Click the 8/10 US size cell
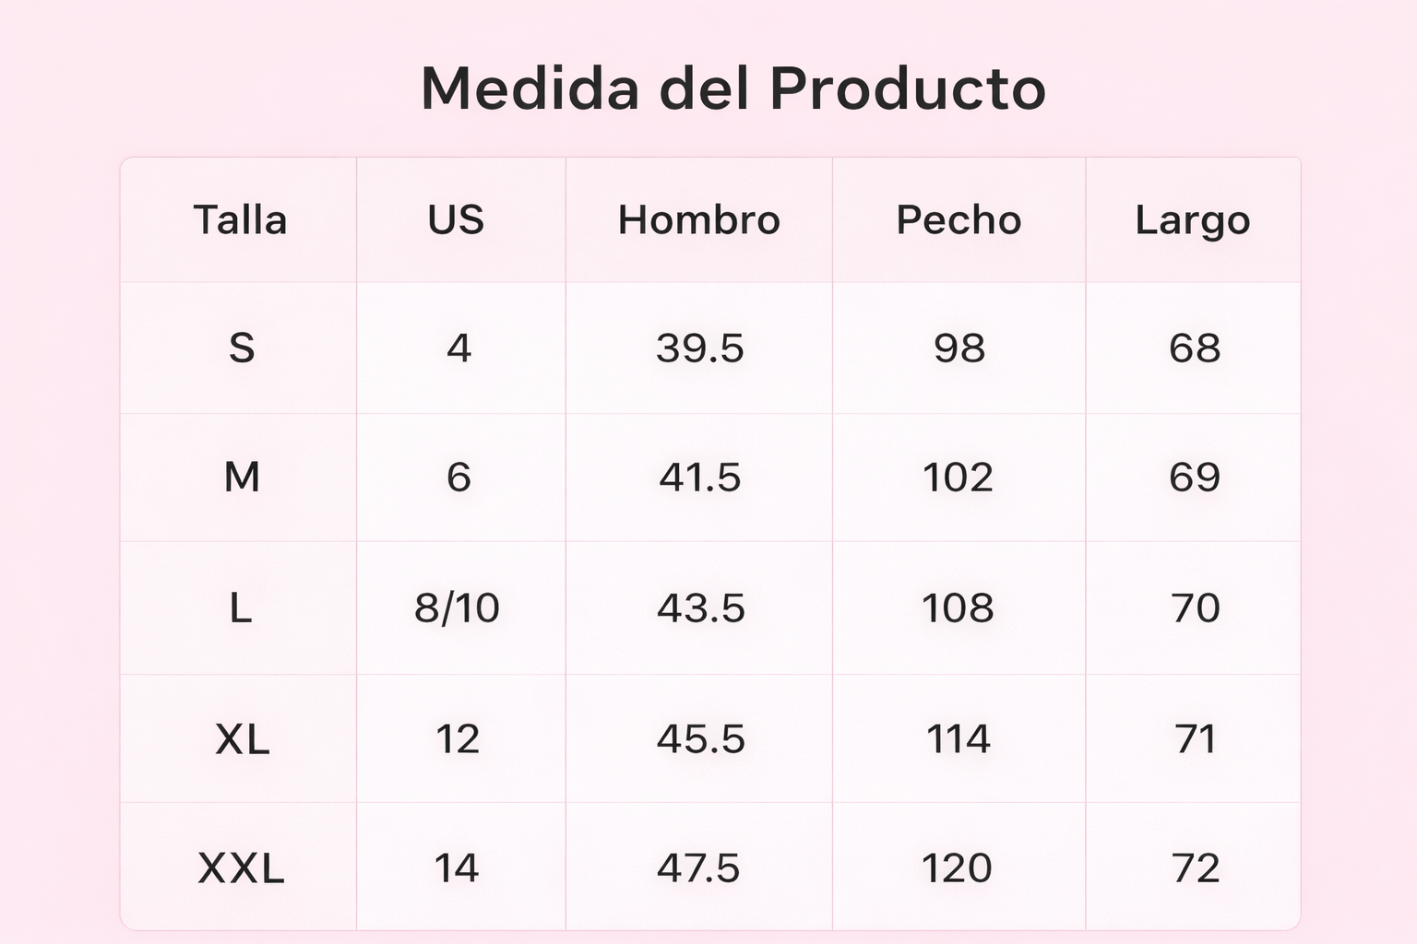Screen dimensions: 1417x944 point(457,608)
